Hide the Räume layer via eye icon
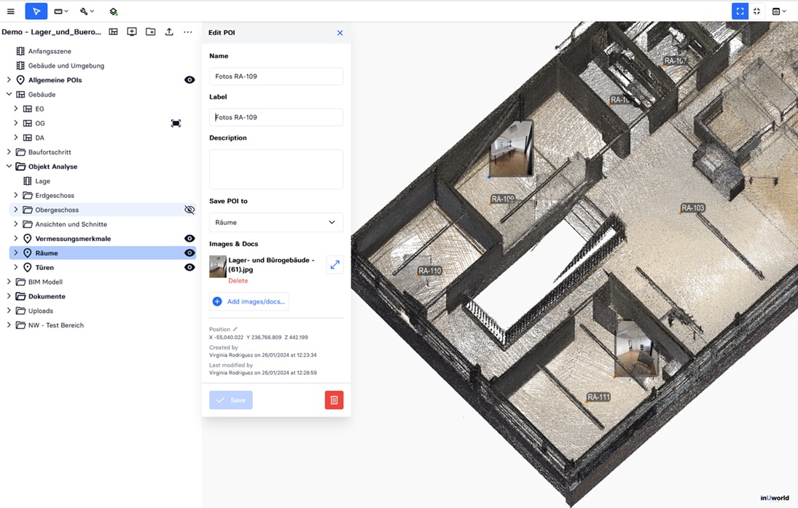798x508 pixels. [189, 253]
